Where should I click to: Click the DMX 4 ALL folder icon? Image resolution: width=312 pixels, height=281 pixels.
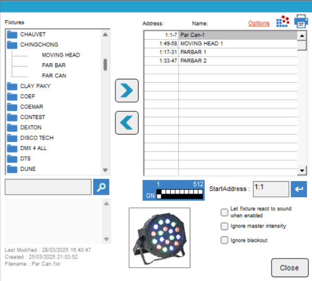[x=12, y=148]
